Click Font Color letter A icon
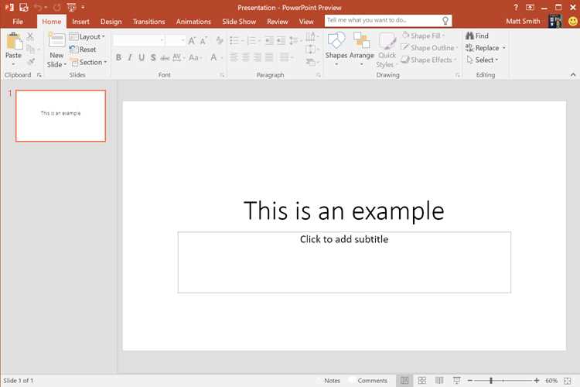The height and width of the screenshot is (387, 580). pos(213,57)
